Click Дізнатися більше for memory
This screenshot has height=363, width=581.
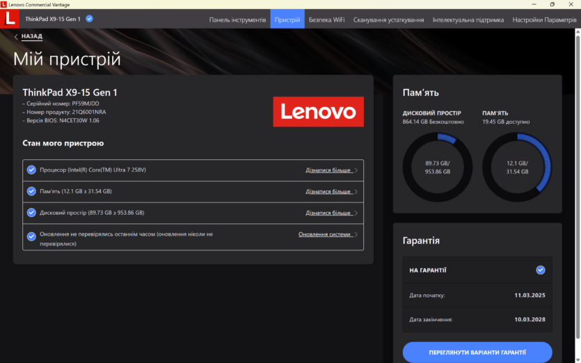(x=328, y=191)
